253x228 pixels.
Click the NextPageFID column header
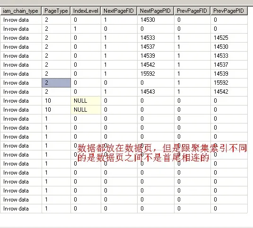pos(119,11)
